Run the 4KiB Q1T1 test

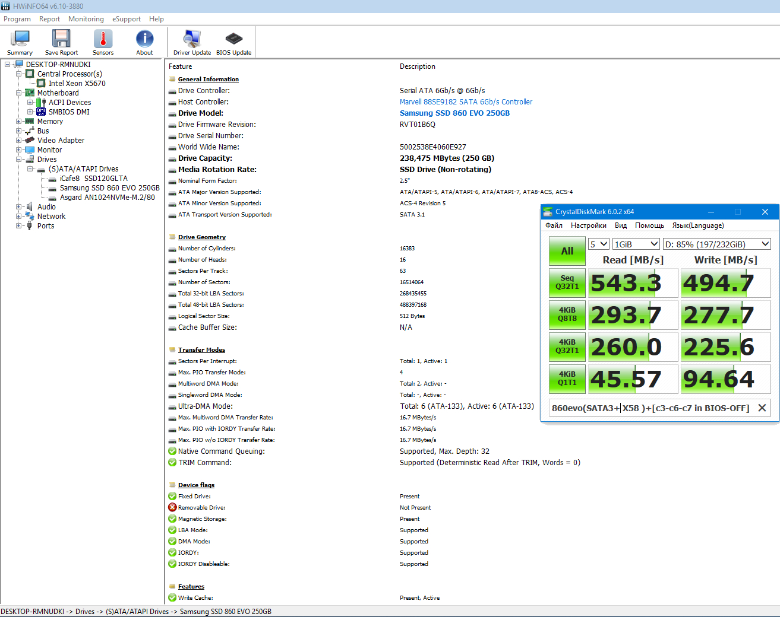tap(567, 379)
